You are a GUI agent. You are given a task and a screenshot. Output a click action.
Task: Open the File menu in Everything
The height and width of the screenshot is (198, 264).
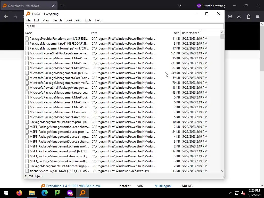click(x=28, y=20)
